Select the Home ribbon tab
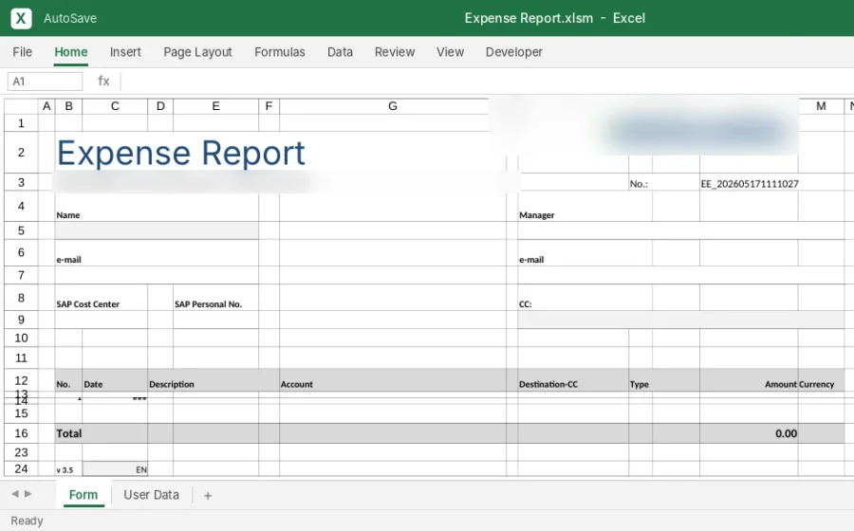The height and width of the screenshot is (531, 854). tap(71, 52)
